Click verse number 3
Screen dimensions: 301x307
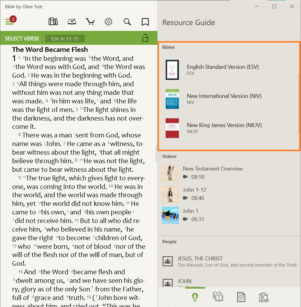tap(13, 84)
